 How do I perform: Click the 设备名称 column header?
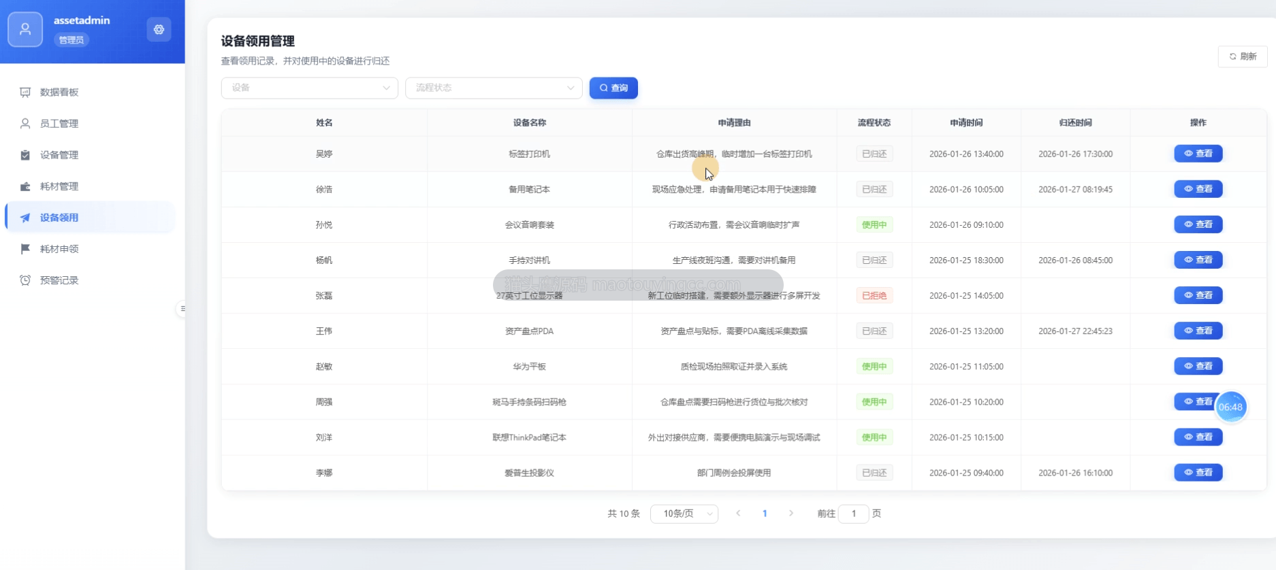click(530, 122)
